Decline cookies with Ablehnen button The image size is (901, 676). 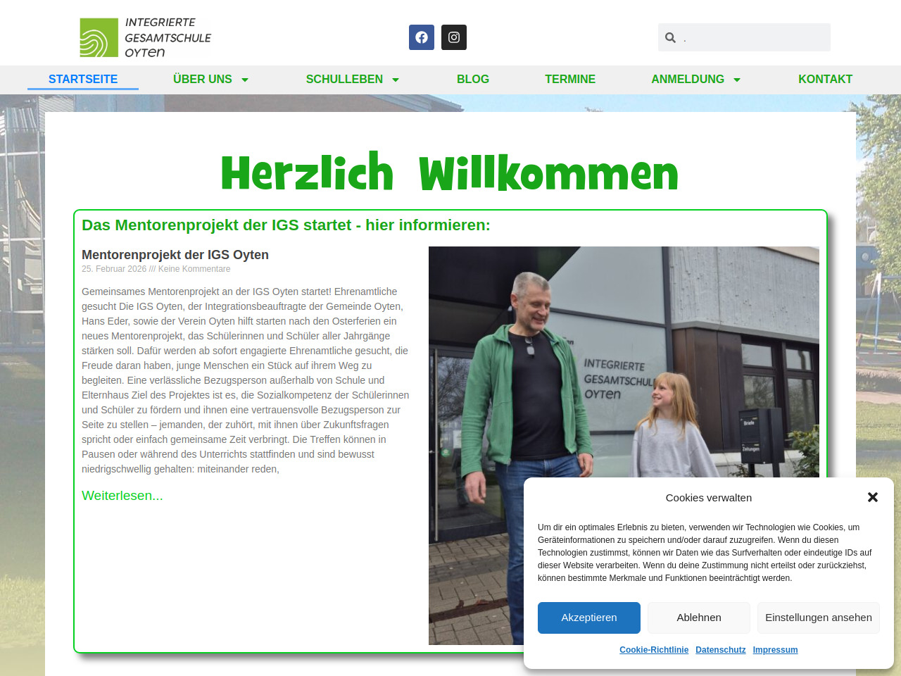pos(699,618)
